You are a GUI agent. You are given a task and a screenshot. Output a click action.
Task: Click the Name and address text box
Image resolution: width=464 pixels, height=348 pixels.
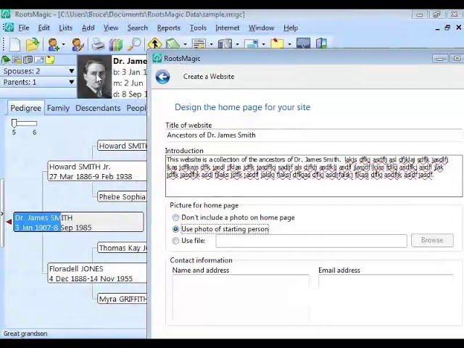(x=241, y=298)
